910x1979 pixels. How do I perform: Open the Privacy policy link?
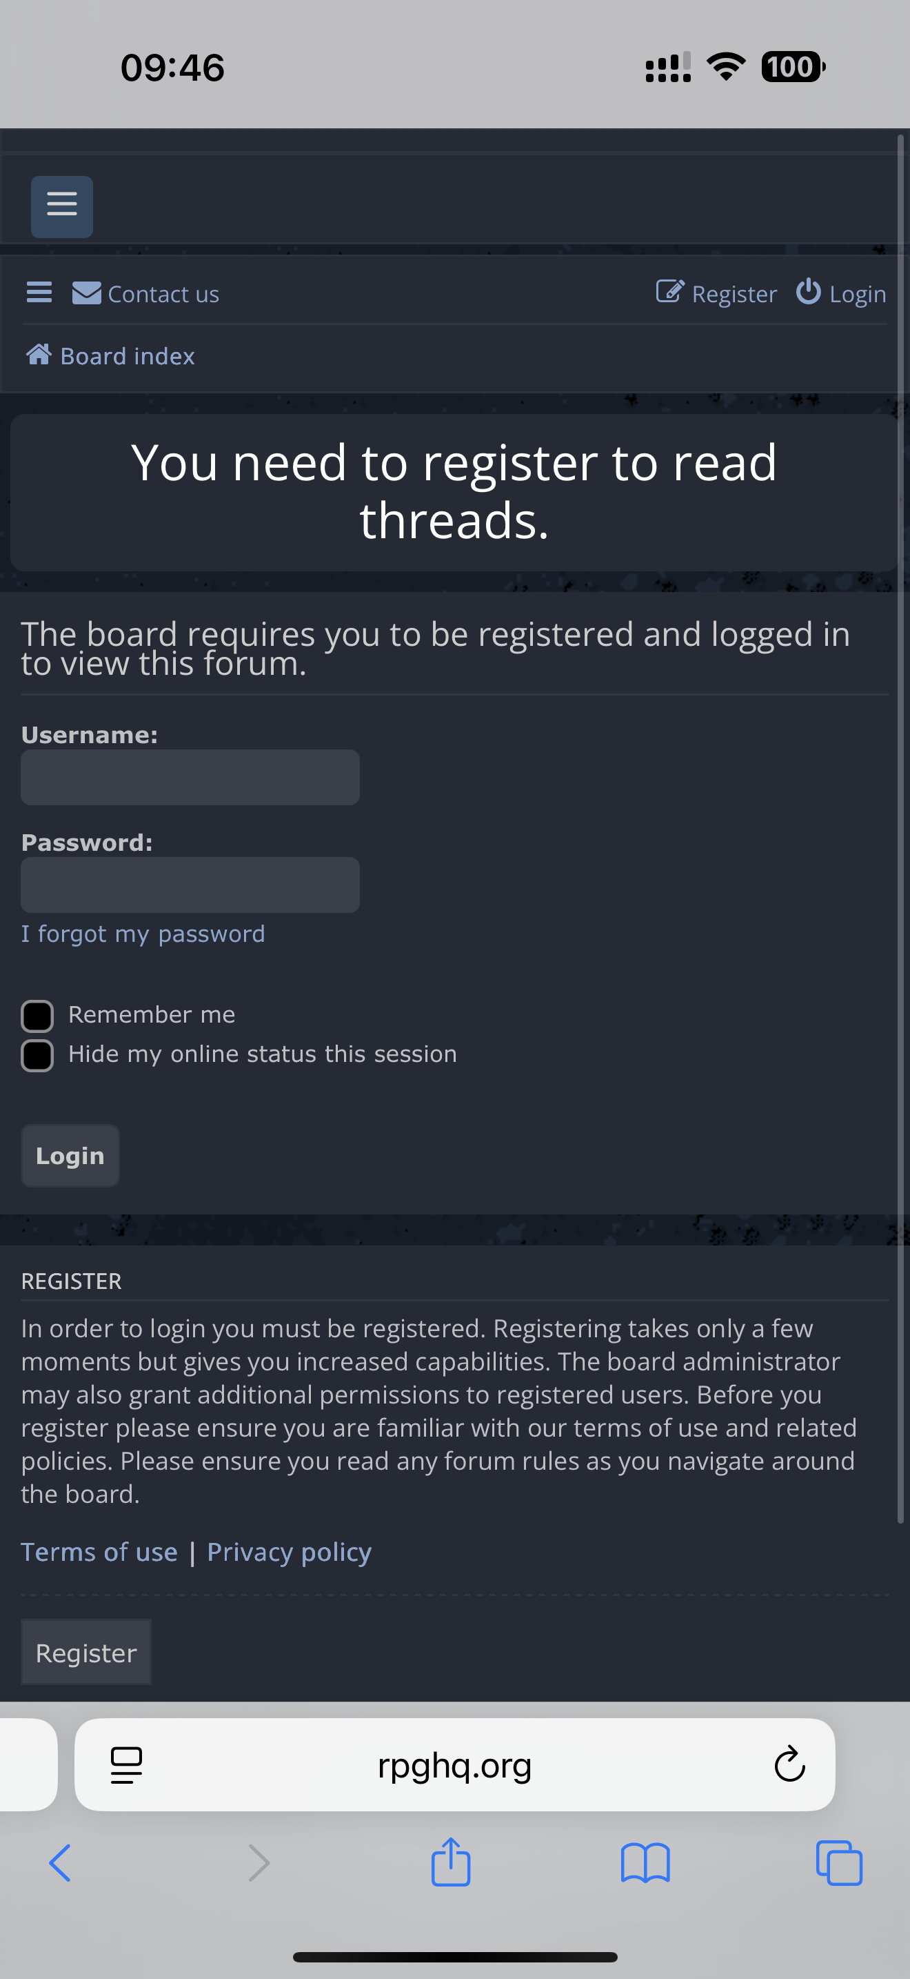290,1552
